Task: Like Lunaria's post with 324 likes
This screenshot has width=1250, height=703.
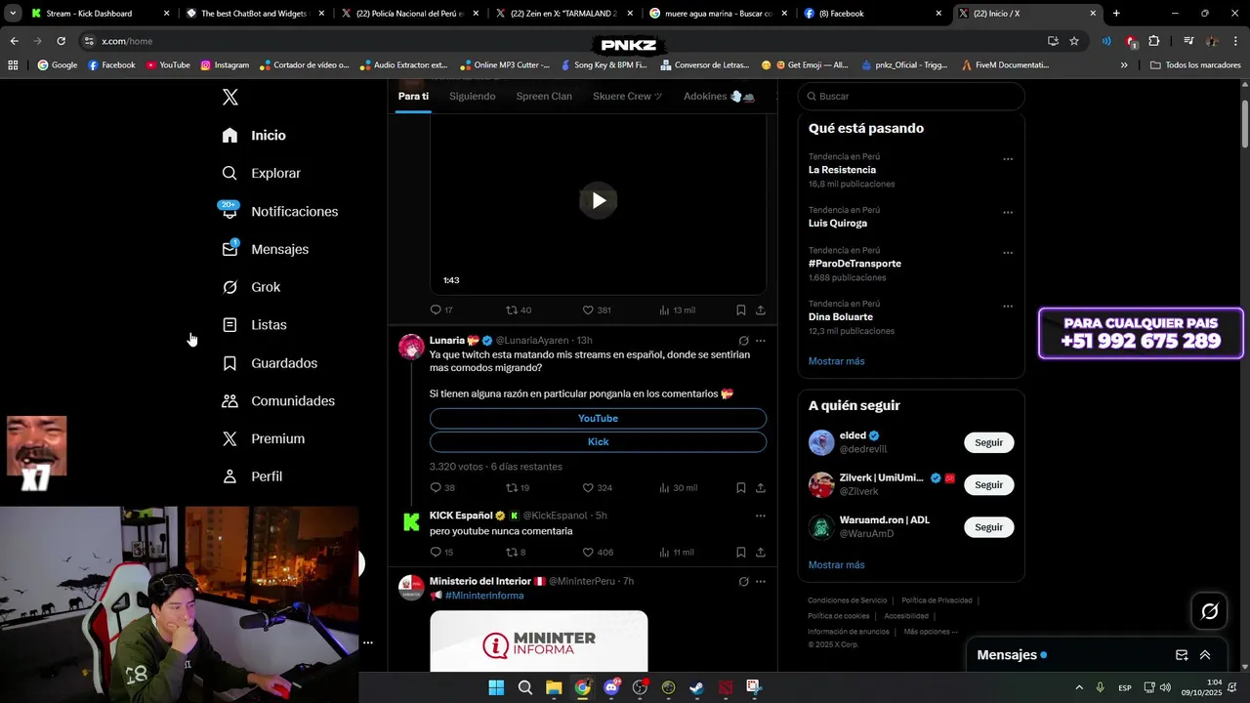Action: [597, 488]
